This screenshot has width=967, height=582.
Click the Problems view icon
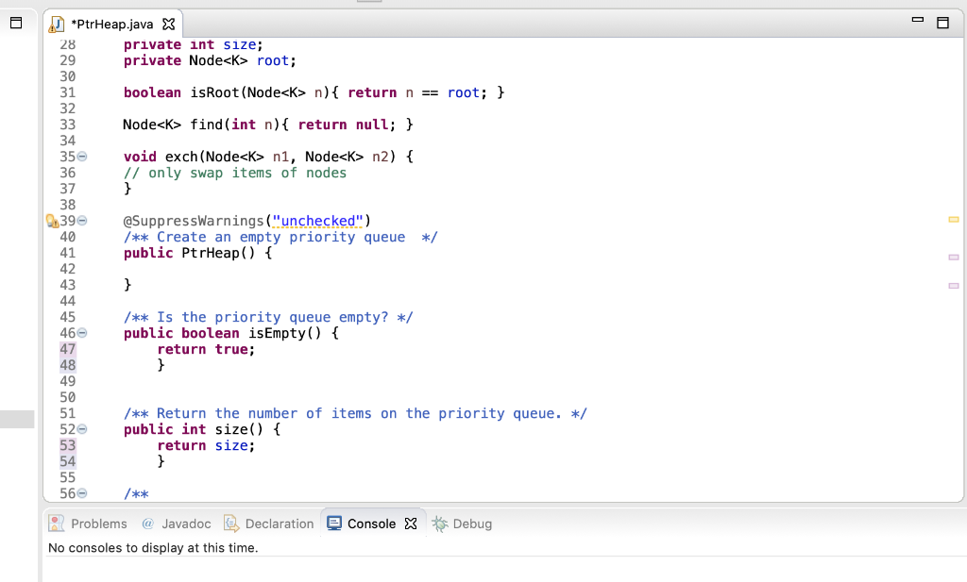click(x=55, y=524)
